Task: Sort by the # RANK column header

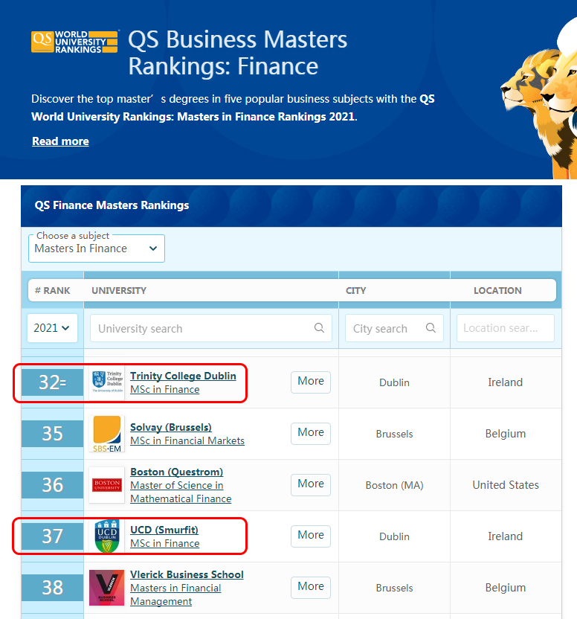Action: 53,290
